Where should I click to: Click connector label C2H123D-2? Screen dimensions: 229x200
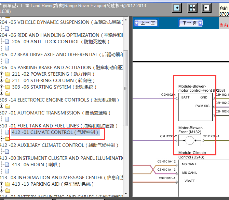[169, 136]
